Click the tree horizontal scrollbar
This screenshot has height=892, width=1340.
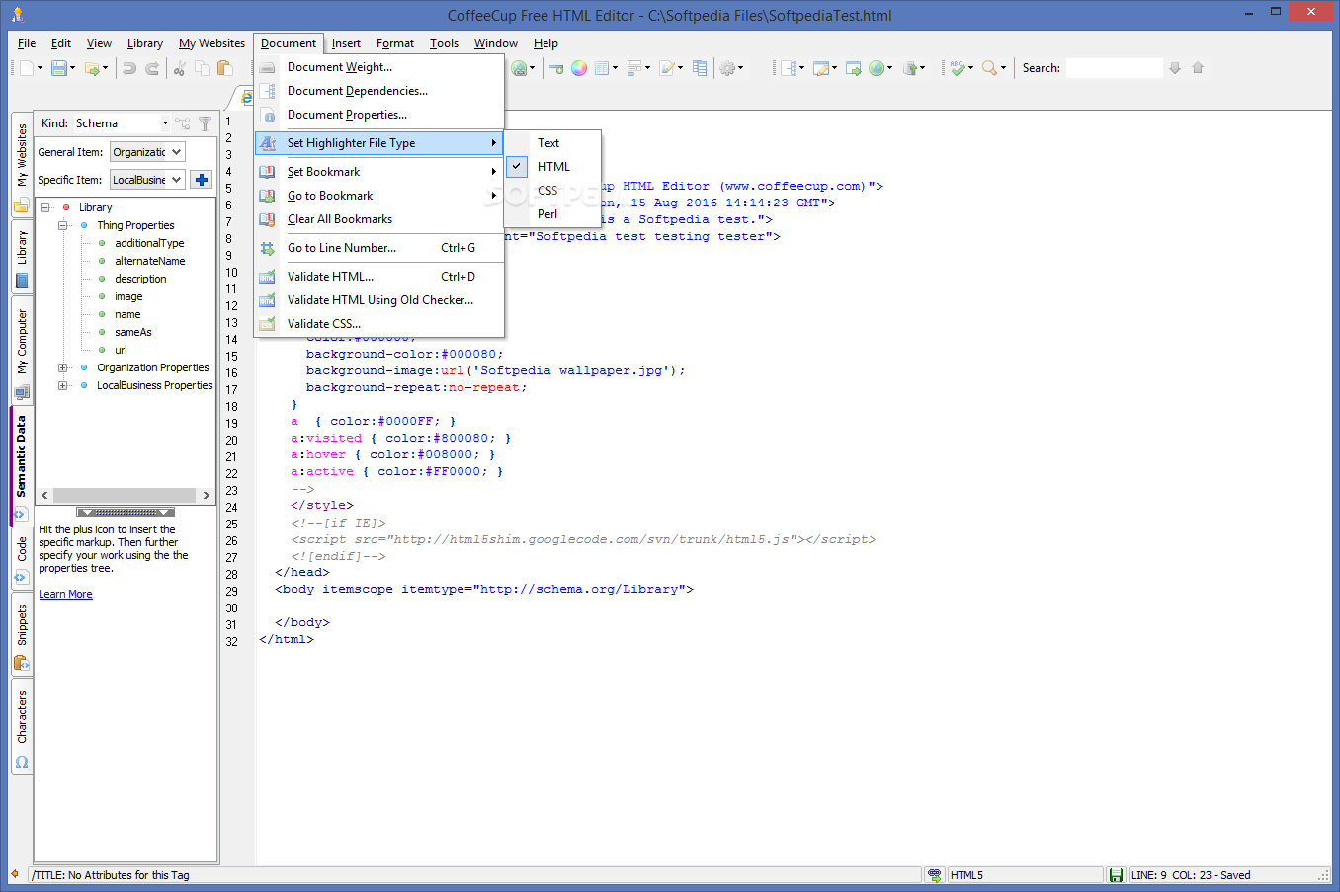tap(125, 495)
